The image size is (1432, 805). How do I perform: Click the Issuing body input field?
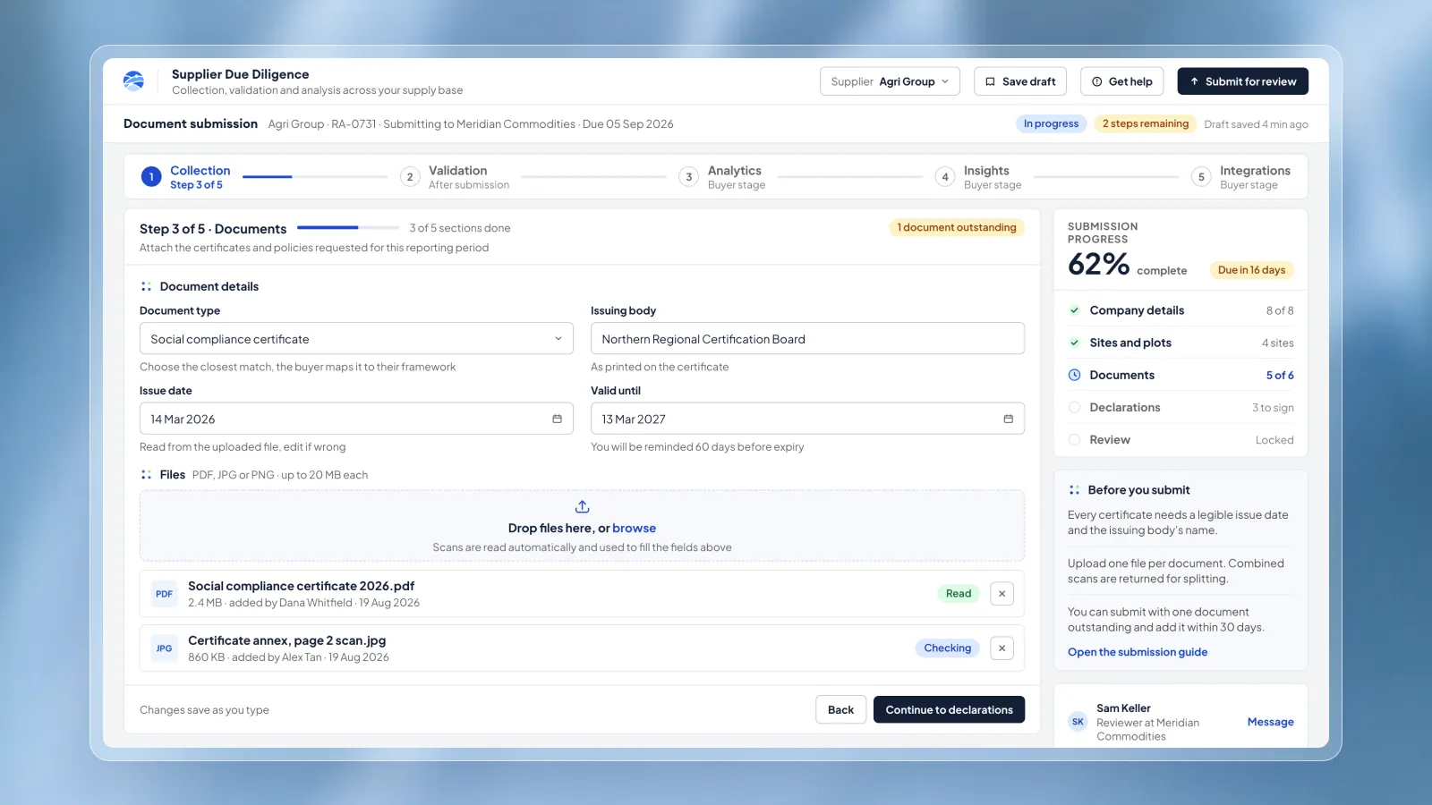[x=807, y=339]
